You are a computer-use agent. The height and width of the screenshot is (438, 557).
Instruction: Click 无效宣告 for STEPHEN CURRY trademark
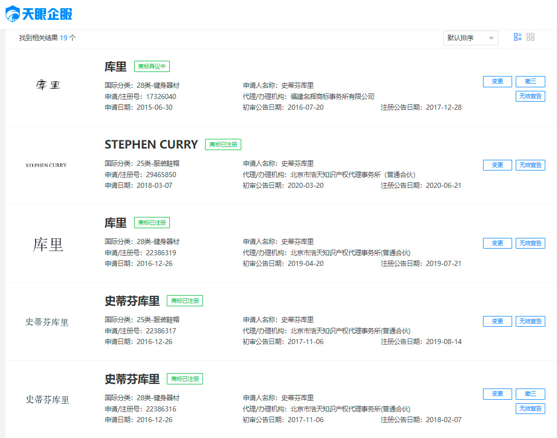click(x=530, y=165)
